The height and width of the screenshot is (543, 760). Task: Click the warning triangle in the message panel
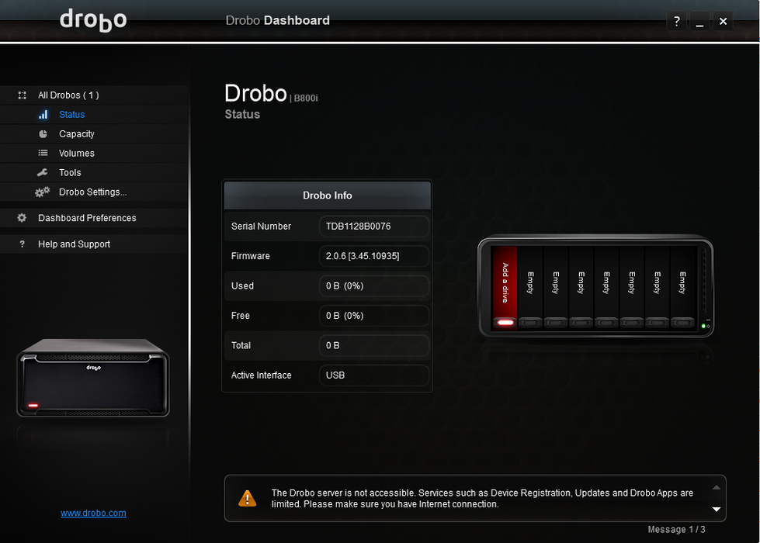click(247, 498)
